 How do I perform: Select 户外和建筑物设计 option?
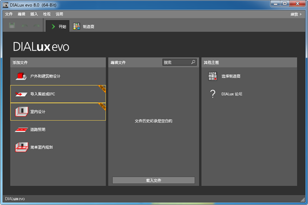pos(58,76)
